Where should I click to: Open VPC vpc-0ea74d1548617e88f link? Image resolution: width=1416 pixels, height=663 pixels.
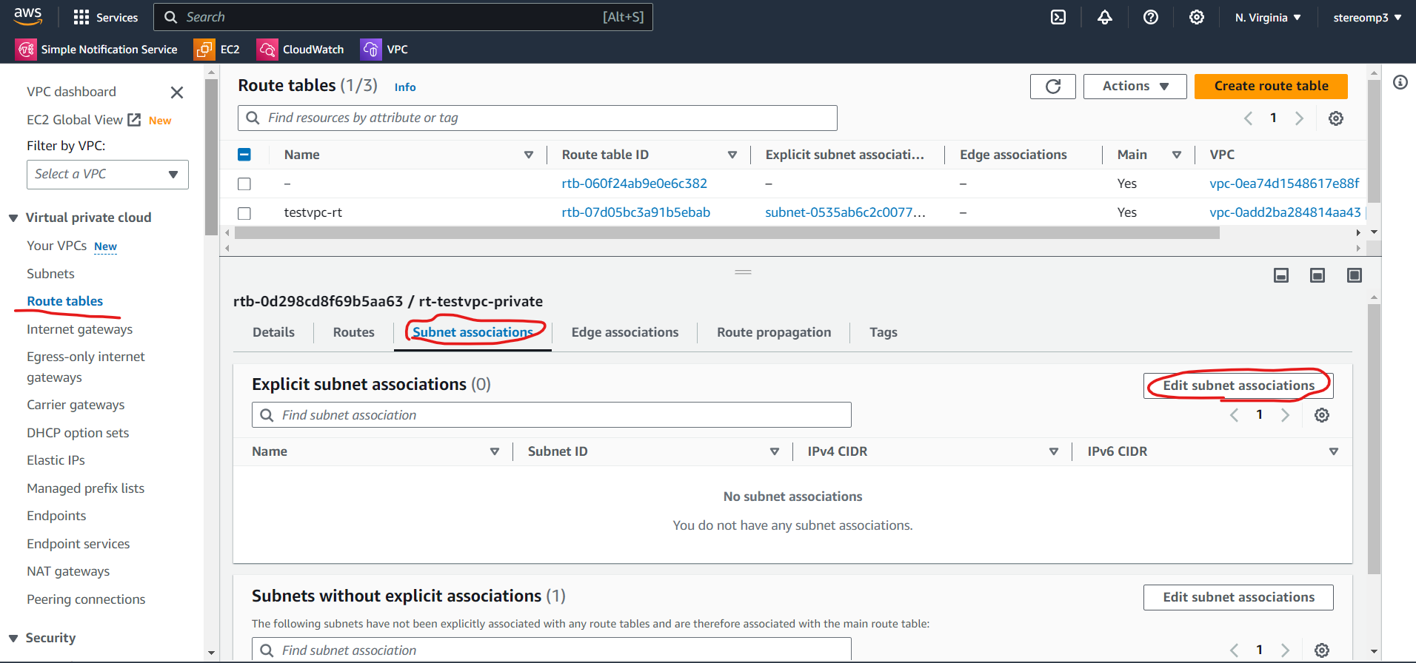point(1285,184)
